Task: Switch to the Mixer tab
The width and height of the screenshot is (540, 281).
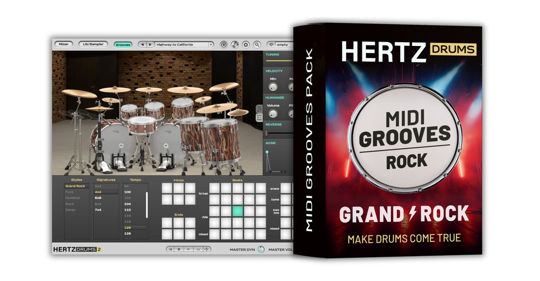Action: point(64,44)
